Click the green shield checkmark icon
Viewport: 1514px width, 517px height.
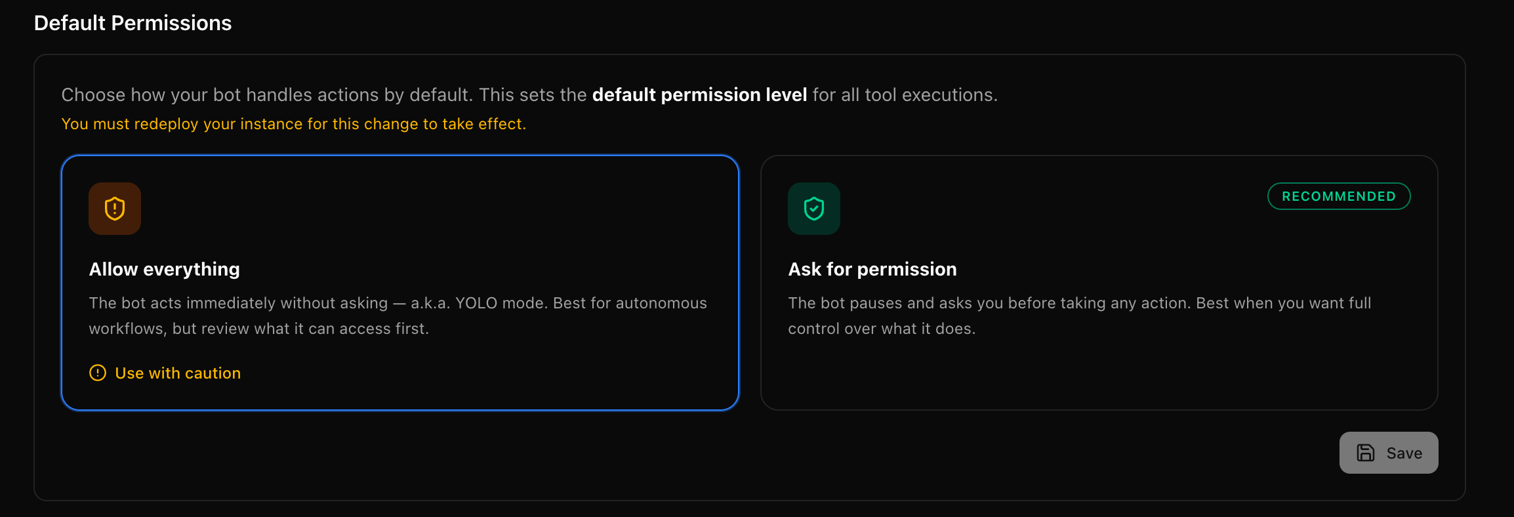(813, 209)
